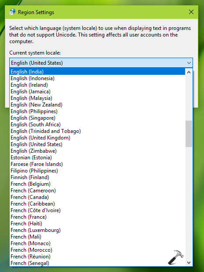Click the scroll up arrow in list
204x272 pixels.
[189, 72]
